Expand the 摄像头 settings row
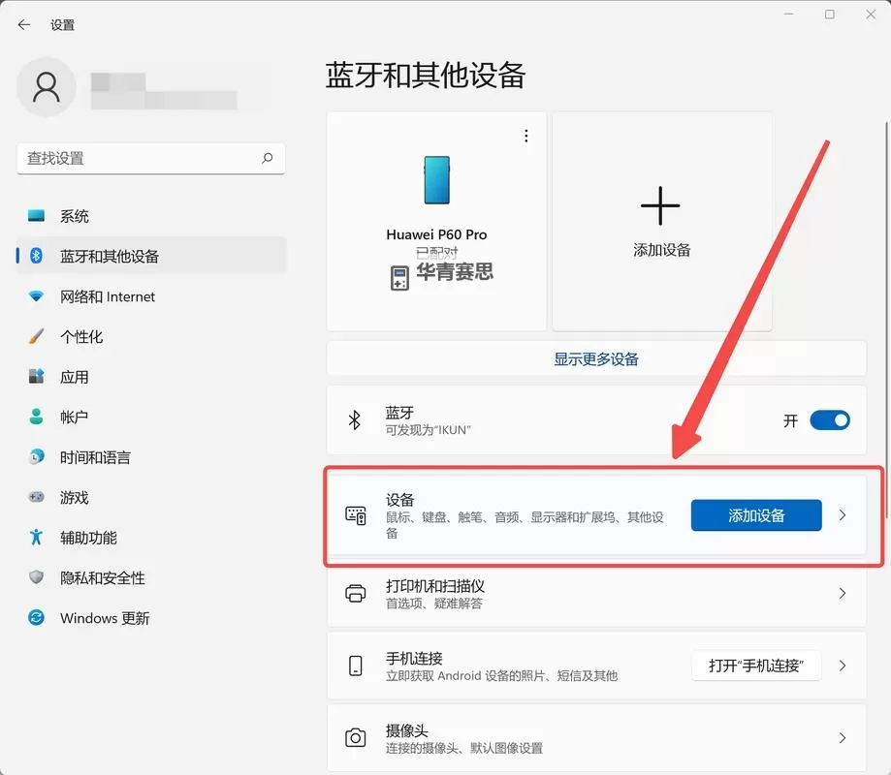Image resolution: width=891 pixels, height=775 pixels. coord(842,738)
